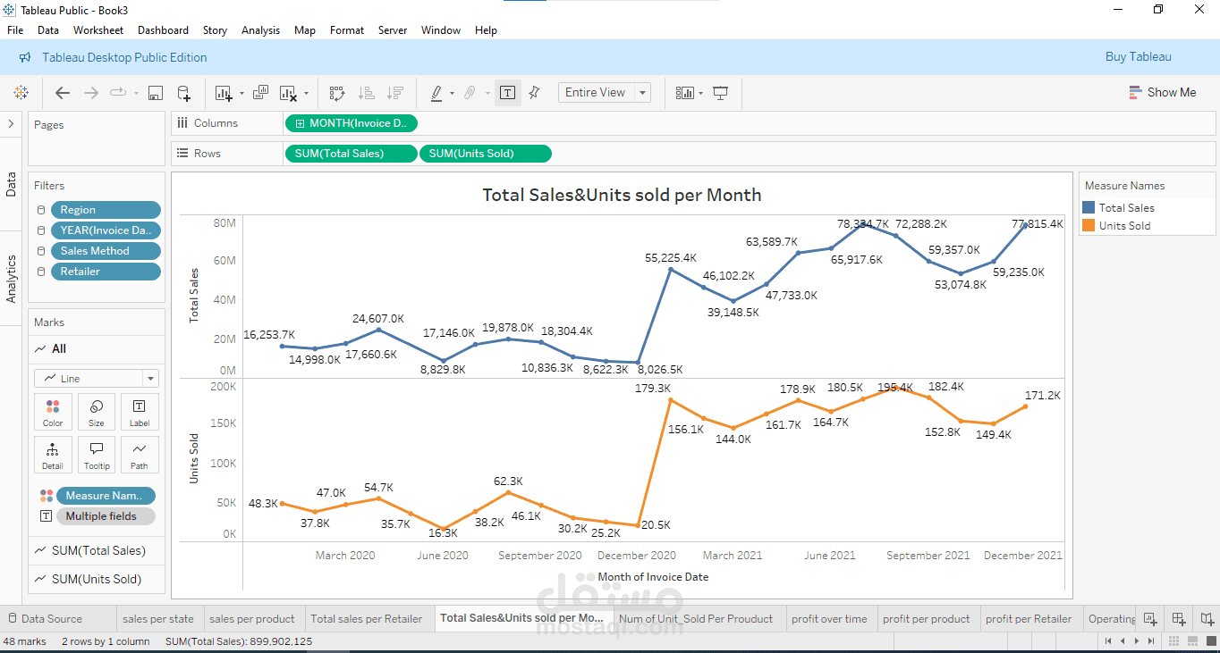
Task: Open new worksheet dropdown arrow
Action: tap(241, 94)
